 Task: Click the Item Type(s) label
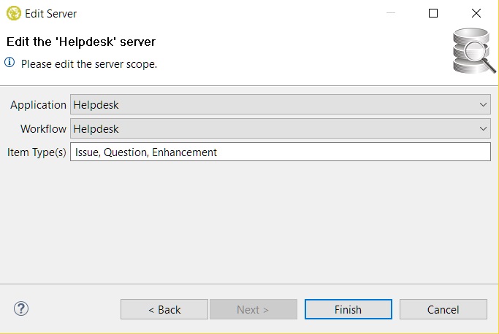point(37,152)
